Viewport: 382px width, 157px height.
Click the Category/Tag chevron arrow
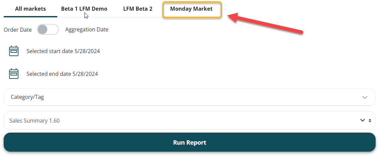[x=365, y=97]
